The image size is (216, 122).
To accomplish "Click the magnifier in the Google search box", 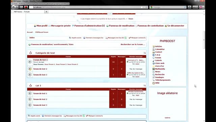I will coord(185,7).
